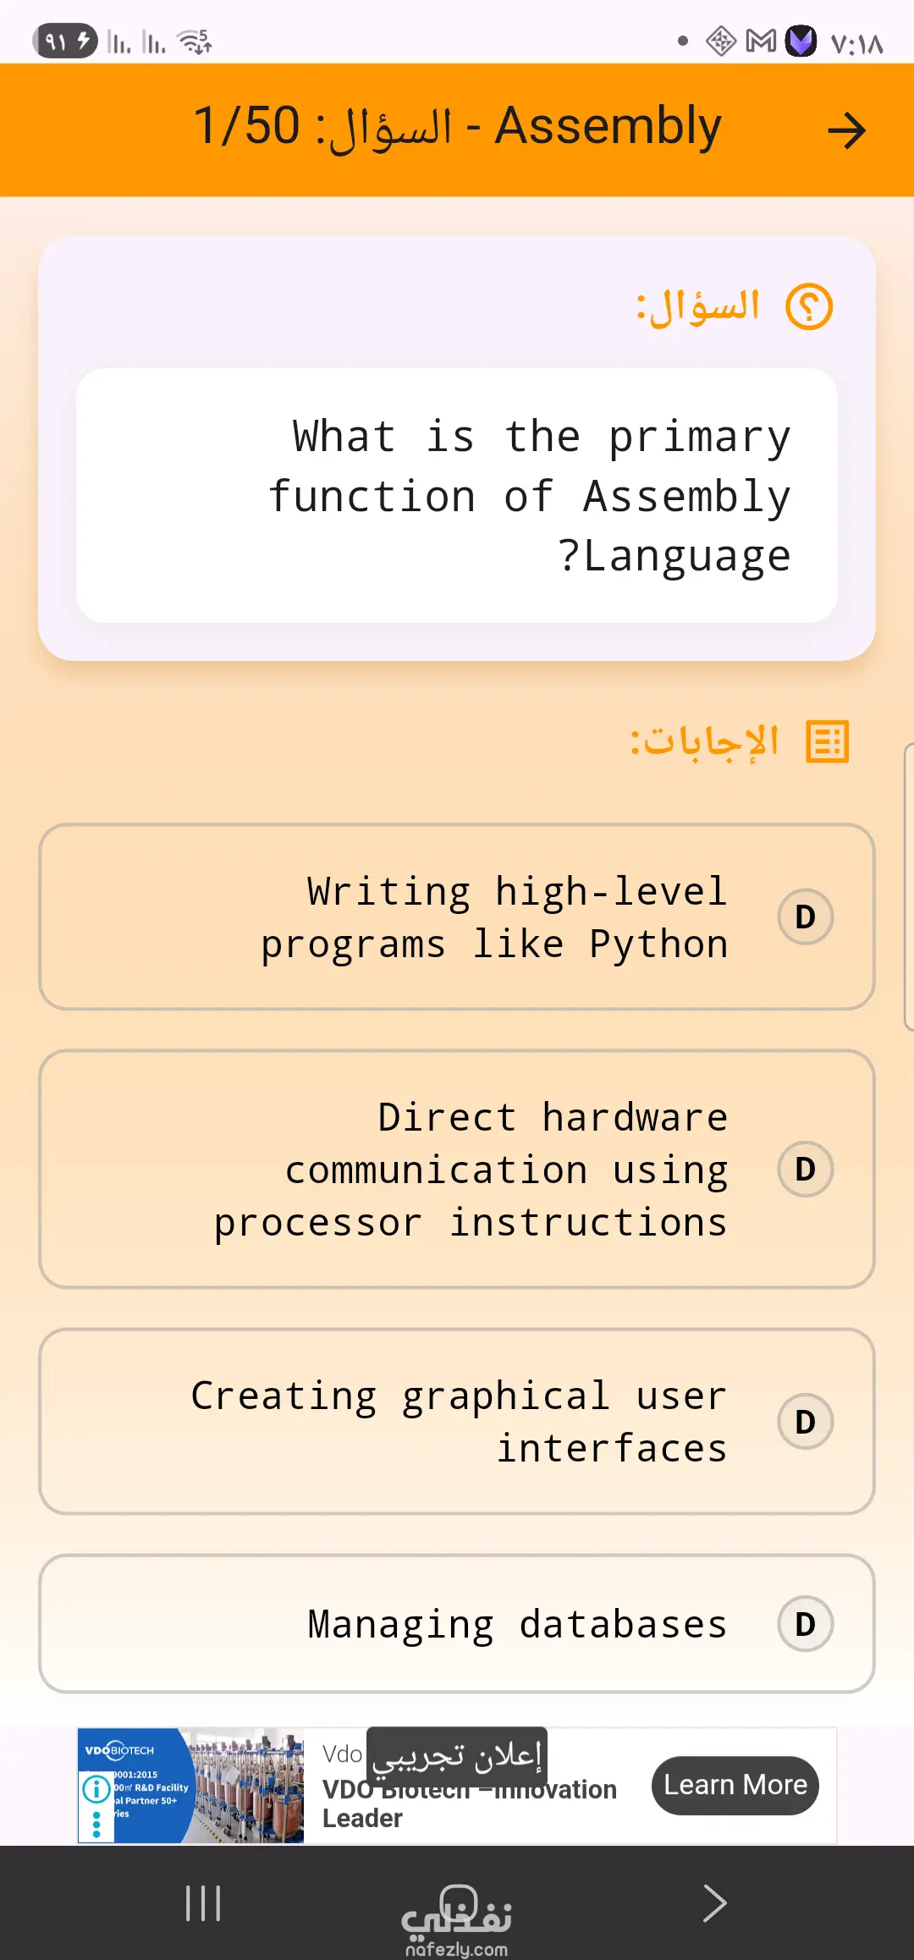The width and height of the screenshot is (914, 1960).
Task: Tap the Gmail notification icon in status bar
Action: click(x=761, y=41)
